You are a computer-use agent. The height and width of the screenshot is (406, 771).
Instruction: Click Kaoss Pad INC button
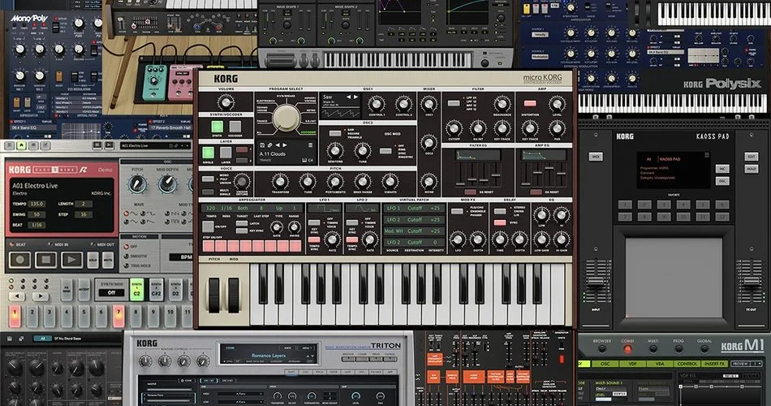tap(723, 169)
